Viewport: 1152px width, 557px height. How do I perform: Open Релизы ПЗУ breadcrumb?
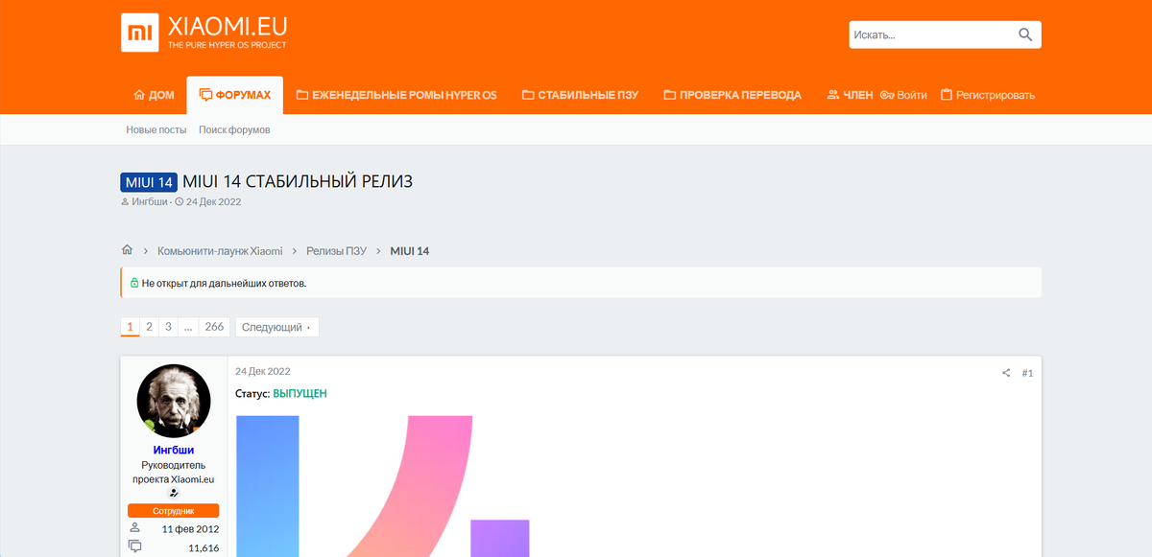tap(336, 251)
